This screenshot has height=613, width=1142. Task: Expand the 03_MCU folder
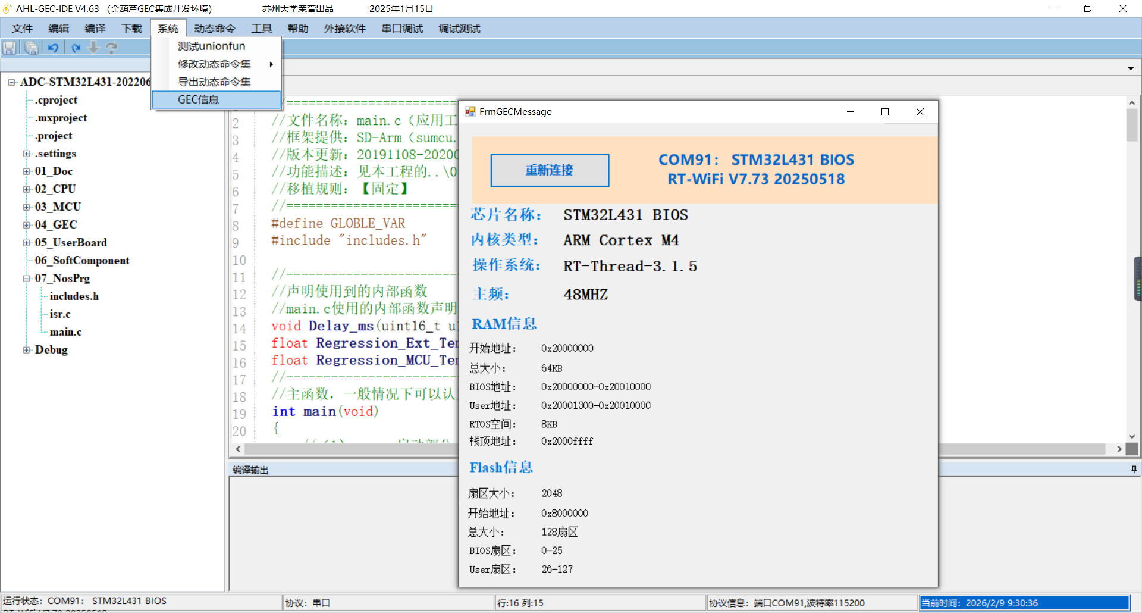(x=26, y=207)
